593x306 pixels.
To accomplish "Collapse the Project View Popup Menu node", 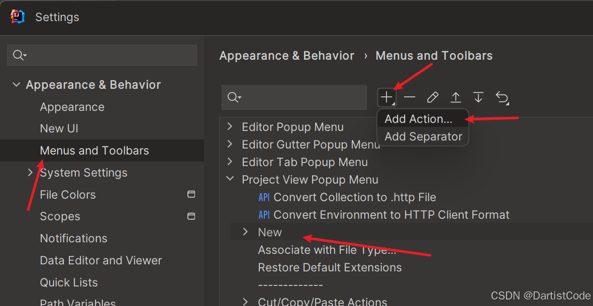I will [x=230, y=179].
